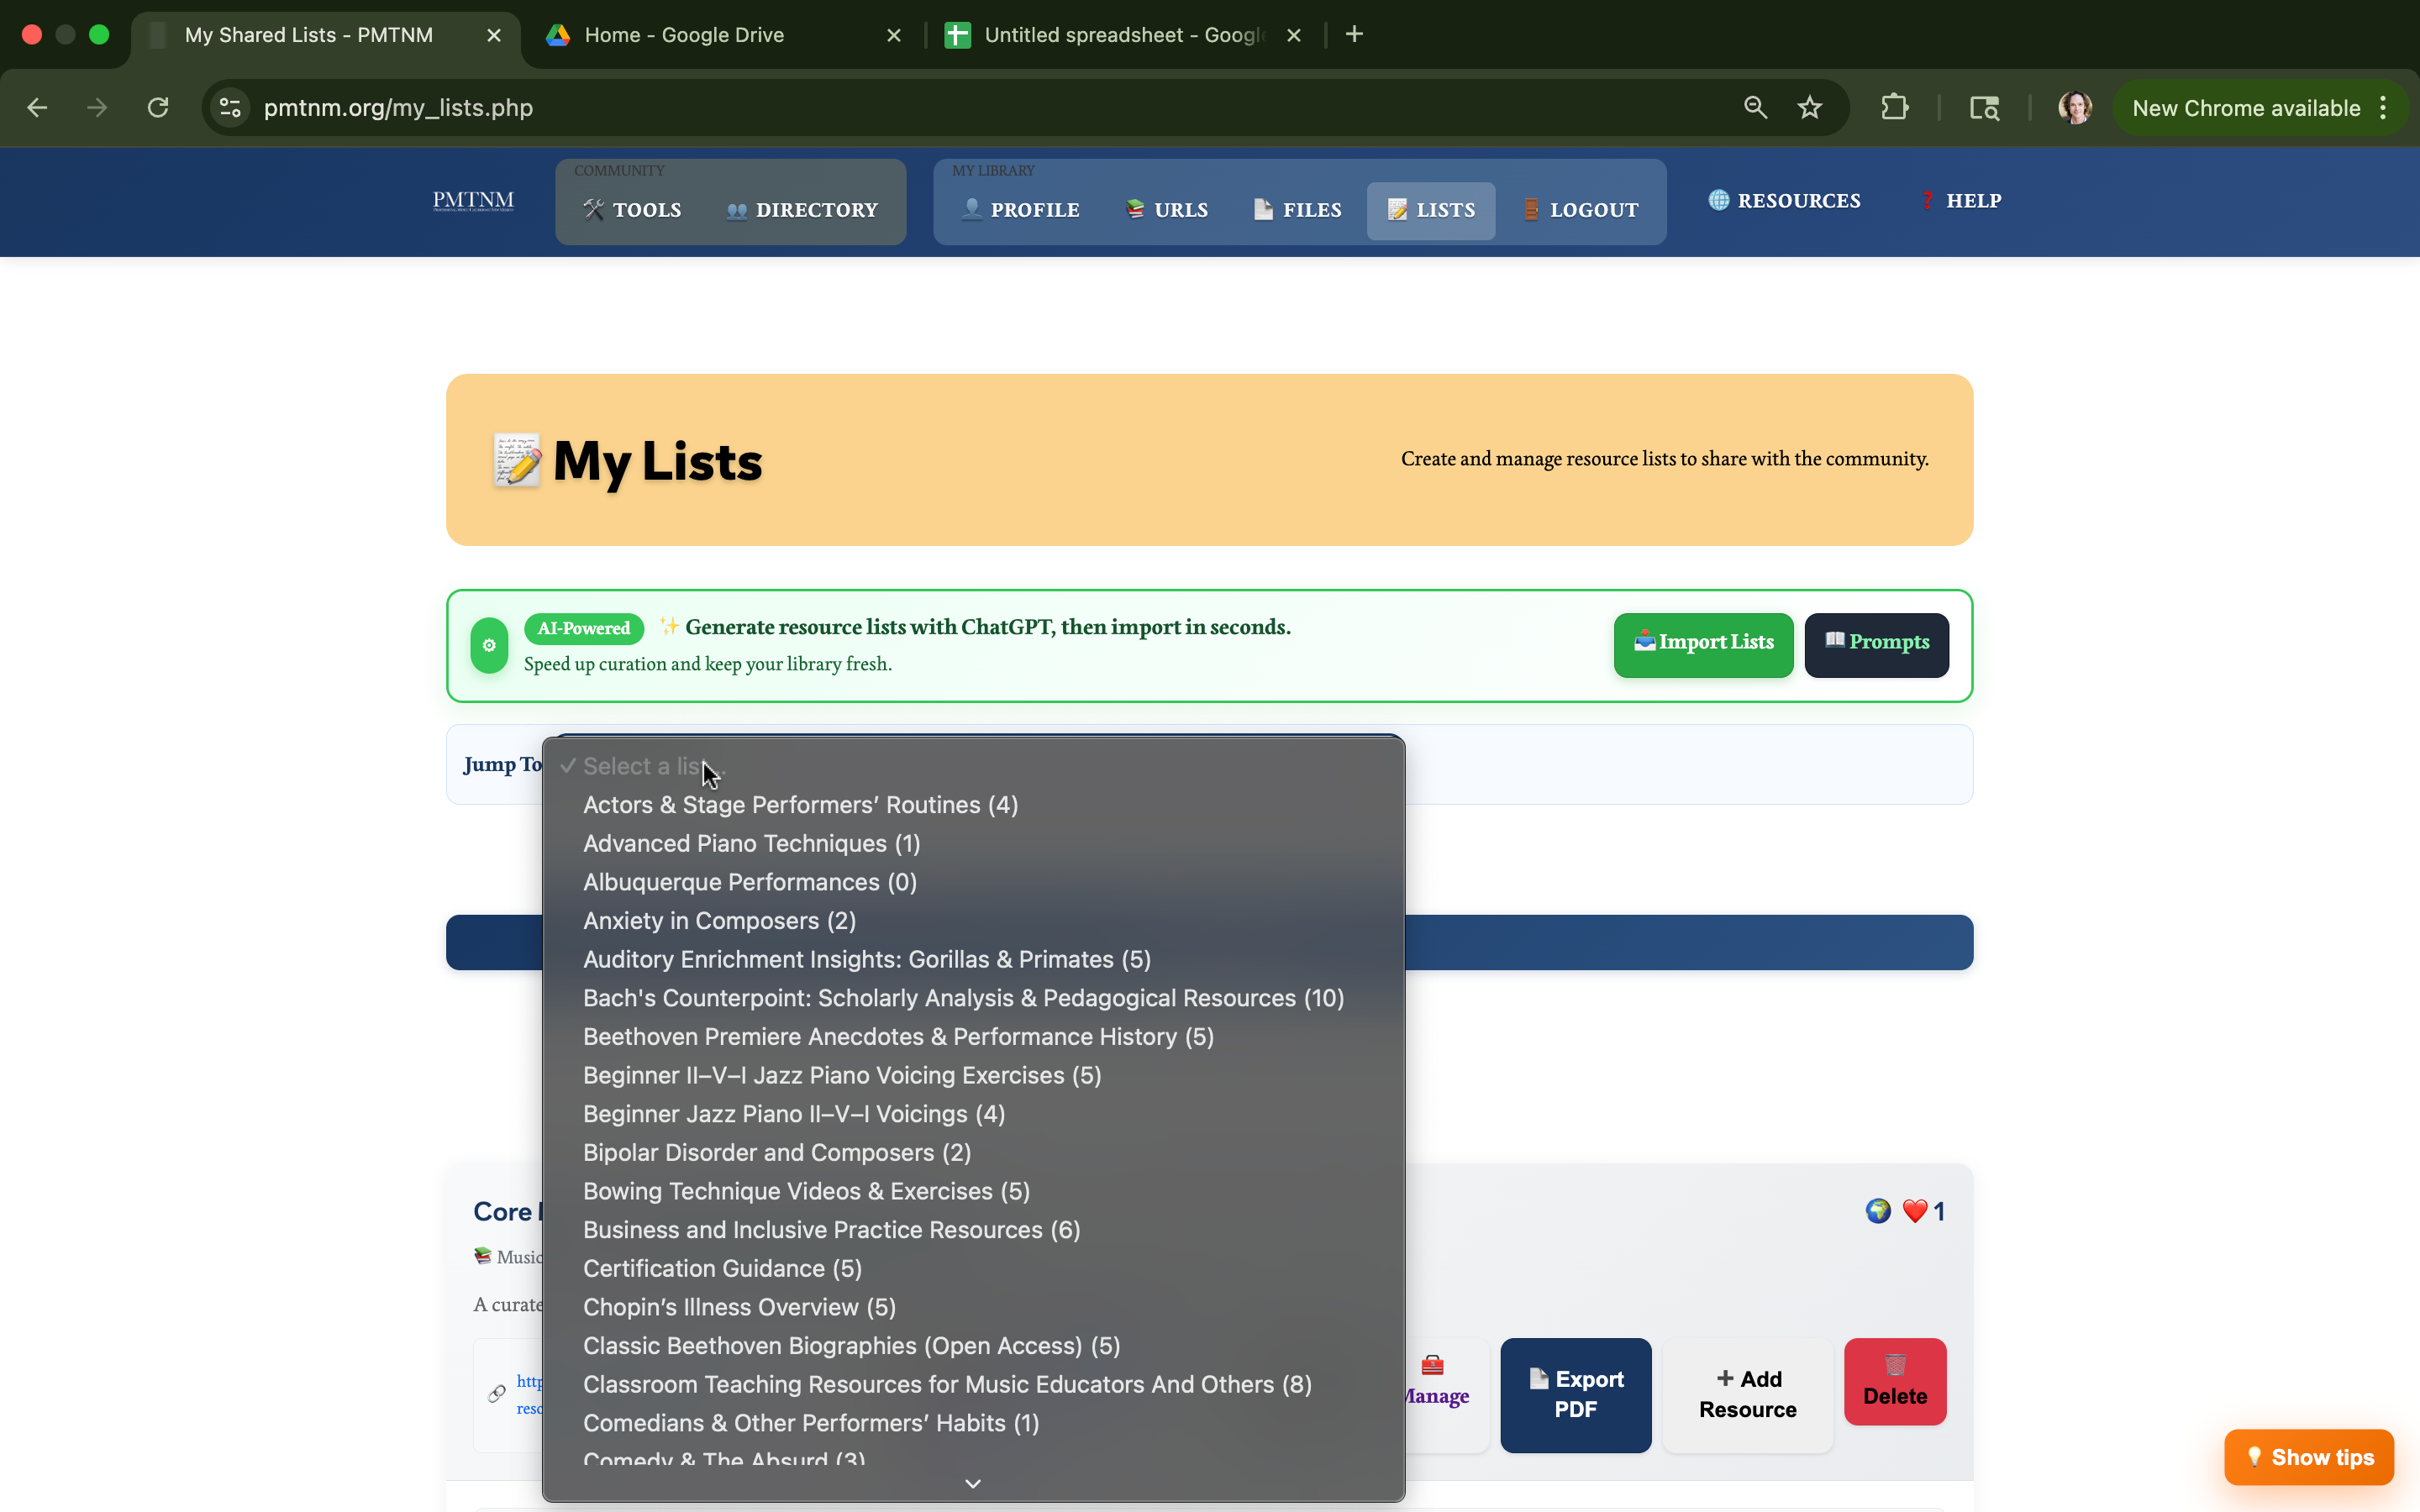Click the site information icon in address bar
Viewport: 2420px width, 1512px height.
(x=231, y=108)
